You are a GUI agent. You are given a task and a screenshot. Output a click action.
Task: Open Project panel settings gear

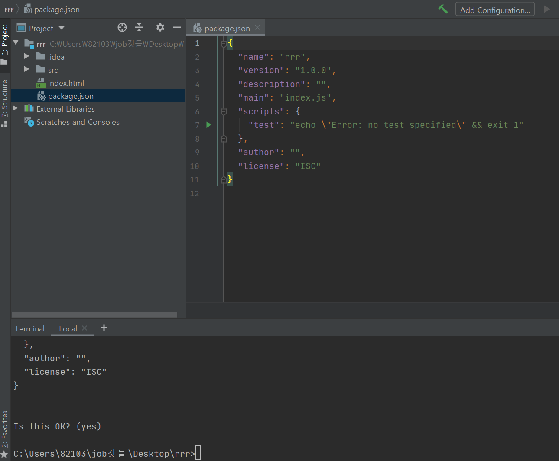[x=160, y=27]
